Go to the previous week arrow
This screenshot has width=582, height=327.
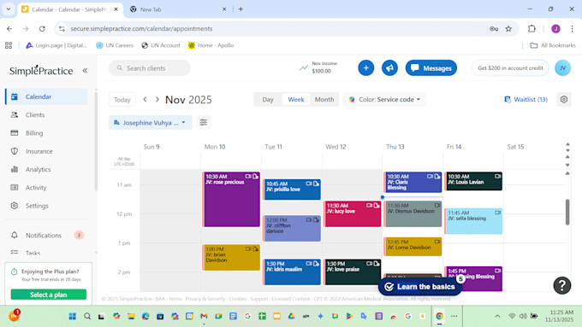(x=145, y=99)
